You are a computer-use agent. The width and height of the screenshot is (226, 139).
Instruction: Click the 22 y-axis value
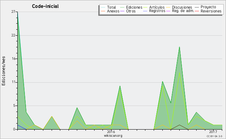click(13, 35)
